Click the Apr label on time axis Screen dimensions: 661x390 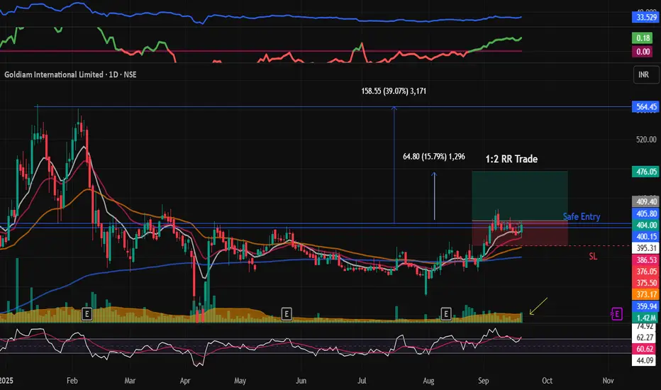pos(185,380)
